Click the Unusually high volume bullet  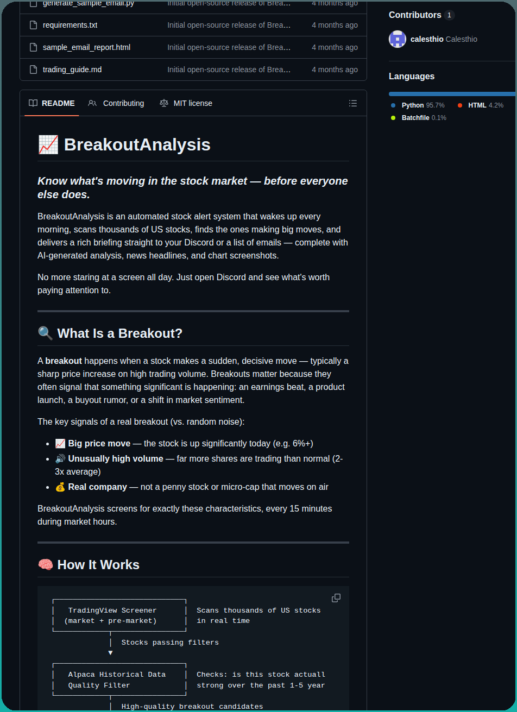click(x=199, y=465)
